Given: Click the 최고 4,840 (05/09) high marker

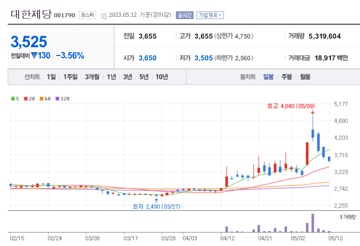Looking at the screenshot, I should [291, 106].
